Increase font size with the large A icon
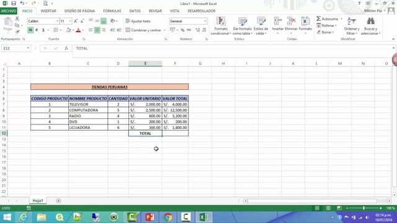The image size is (397, 223). pos(76,21)
